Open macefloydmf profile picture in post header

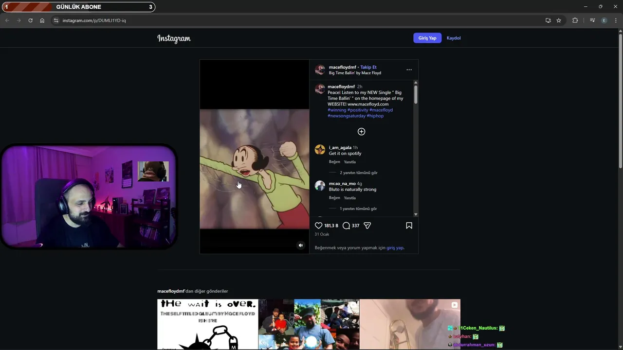320,70
